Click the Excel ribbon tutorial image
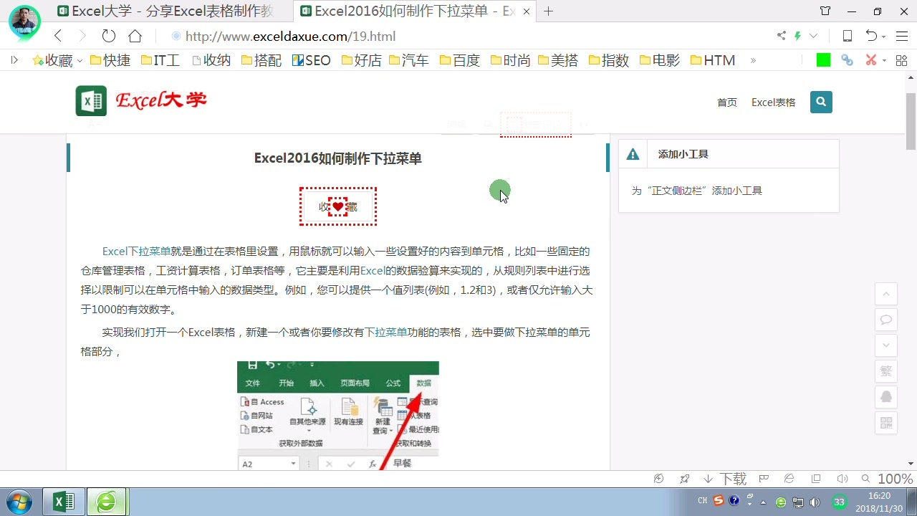Screen dimensions: 917x516 click(x=338, y=416)
